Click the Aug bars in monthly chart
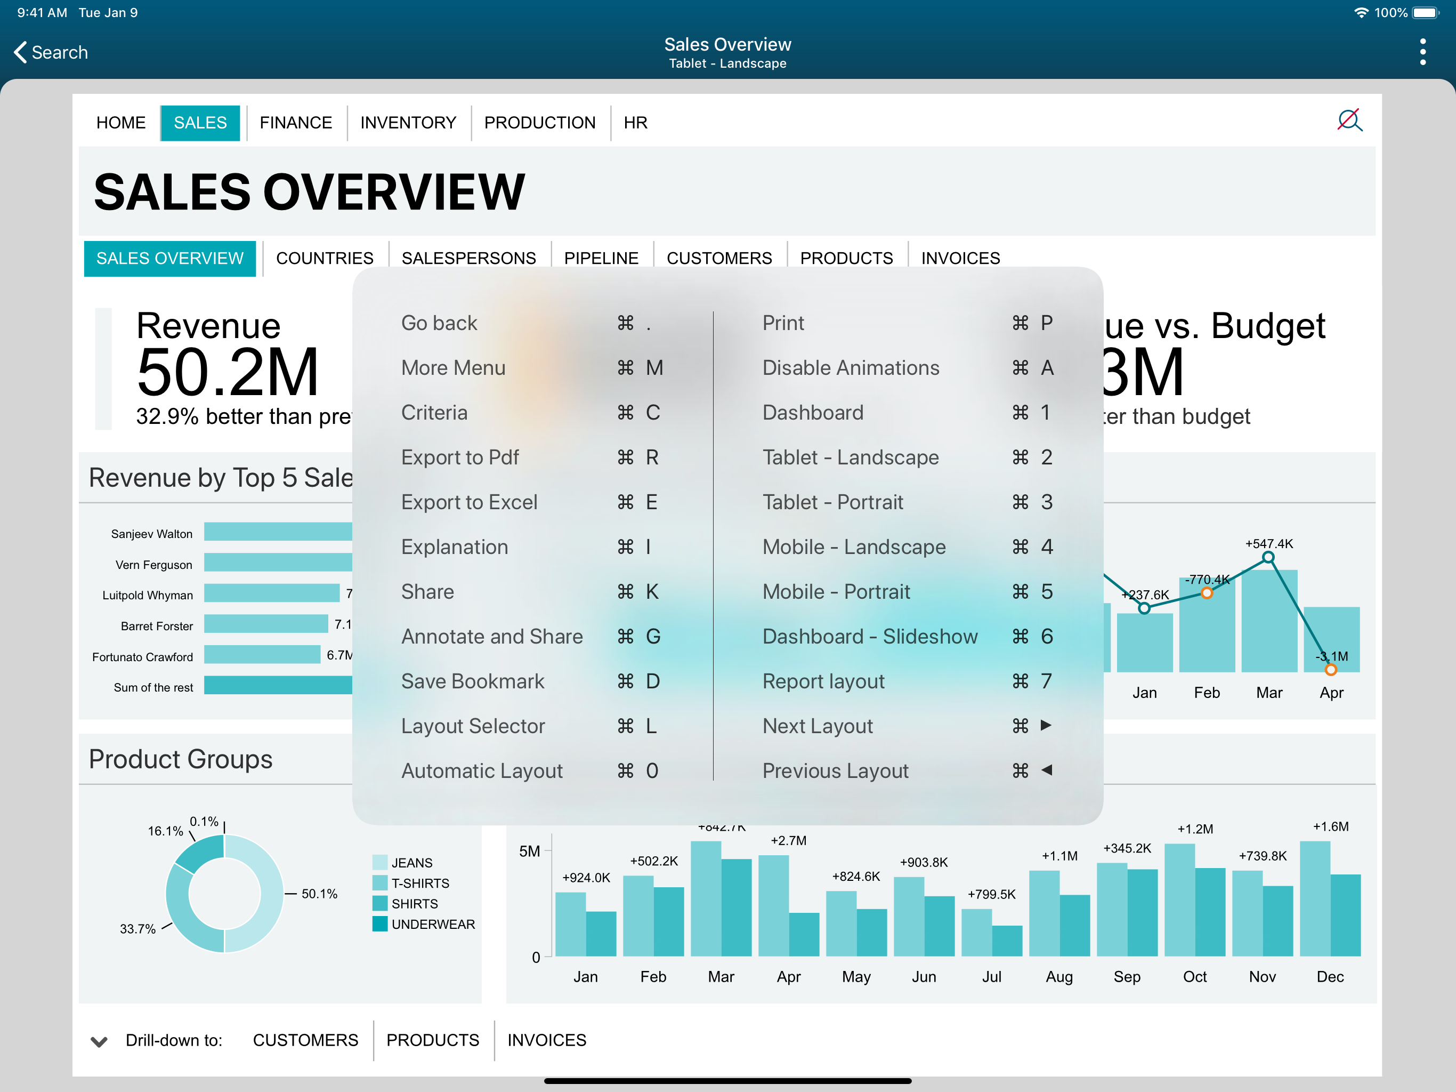The image size is (1456, 1092). 1059,913
